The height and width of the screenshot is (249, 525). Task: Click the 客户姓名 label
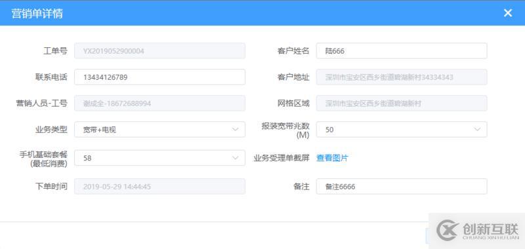293,51
